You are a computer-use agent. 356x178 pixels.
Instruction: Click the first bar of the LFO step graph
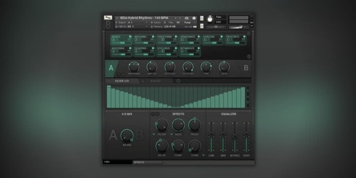(x=109, y=97)
